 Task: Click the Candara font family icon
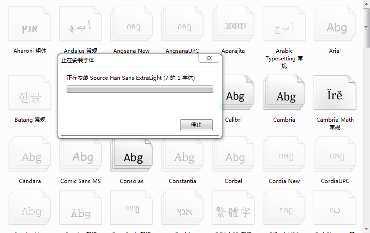pos(30,154)
